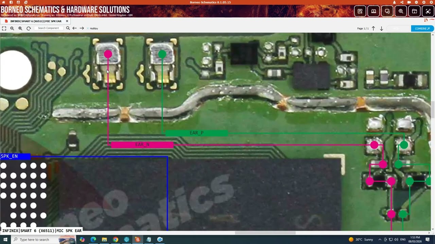The width and height of the screenshot is (435, 244).
Task: Open the screenshot capture tool
Action: click(x=428, y=11)
